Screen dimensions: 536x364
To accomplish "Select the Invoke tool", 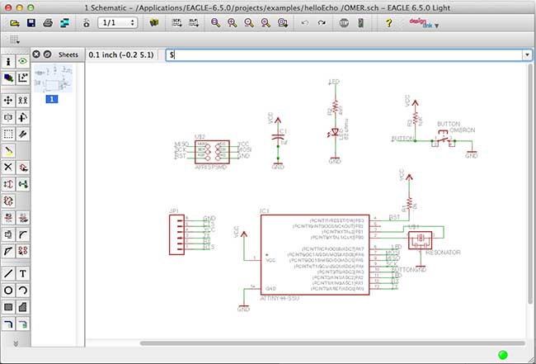I will [x=23, y=251].
